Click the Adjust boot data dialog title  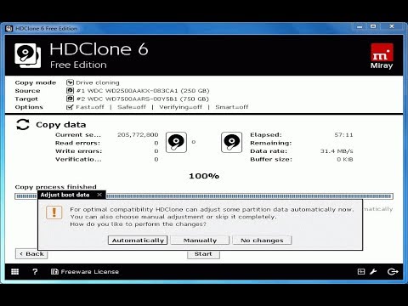(65, 195)
